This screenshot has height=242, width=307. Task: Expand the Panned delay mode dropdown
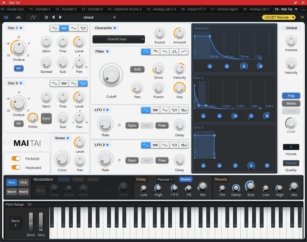point(166,179)
